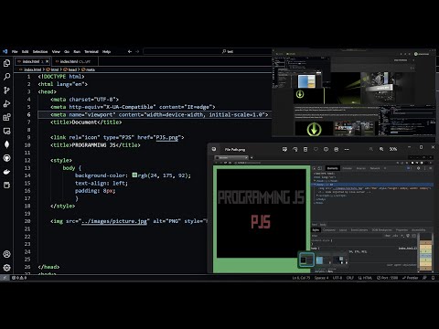Favorite the image with the heart icon
Screen dimensions: 439x329
coord(316,149)
